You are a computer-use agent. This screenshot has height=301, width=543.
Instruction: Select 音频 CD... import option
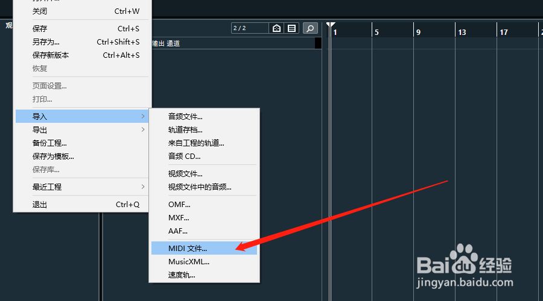pyautogui.click(x=204, y=156)
